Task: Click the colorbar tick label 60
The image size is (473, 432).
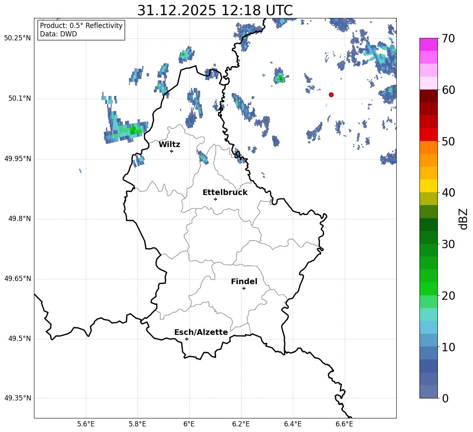Action: point(449,90)
